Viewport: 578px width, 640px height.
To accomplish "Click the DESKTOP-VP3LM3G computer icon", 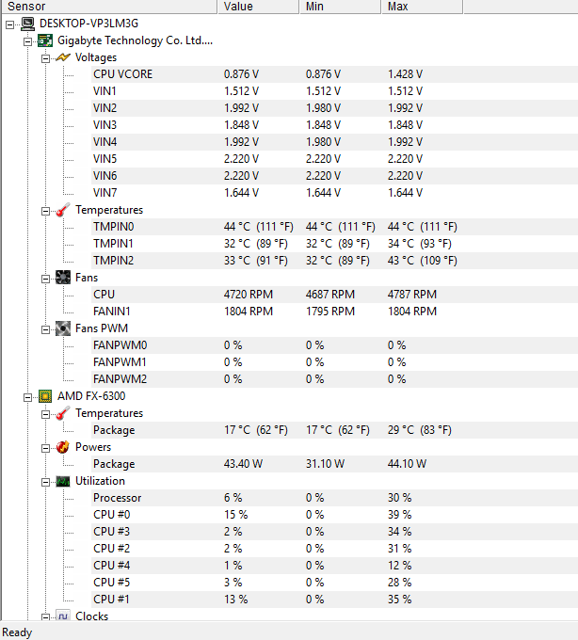I will [x=27, y=24].
